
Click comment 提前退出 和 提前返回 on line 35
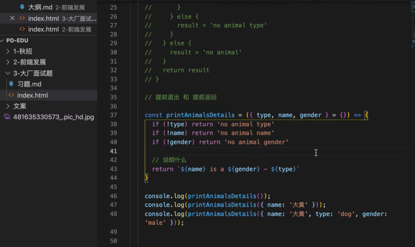(x=181, y=97)
